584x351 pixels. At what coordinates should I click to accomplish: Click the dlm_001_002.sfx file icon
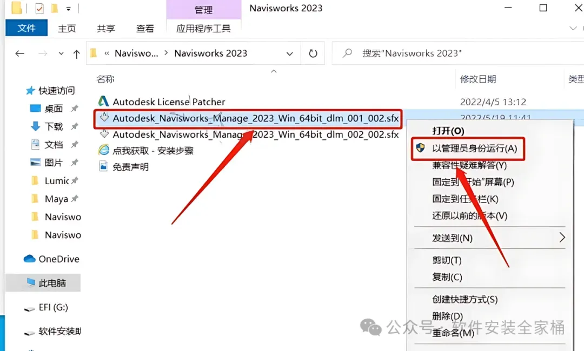(104, 117)
